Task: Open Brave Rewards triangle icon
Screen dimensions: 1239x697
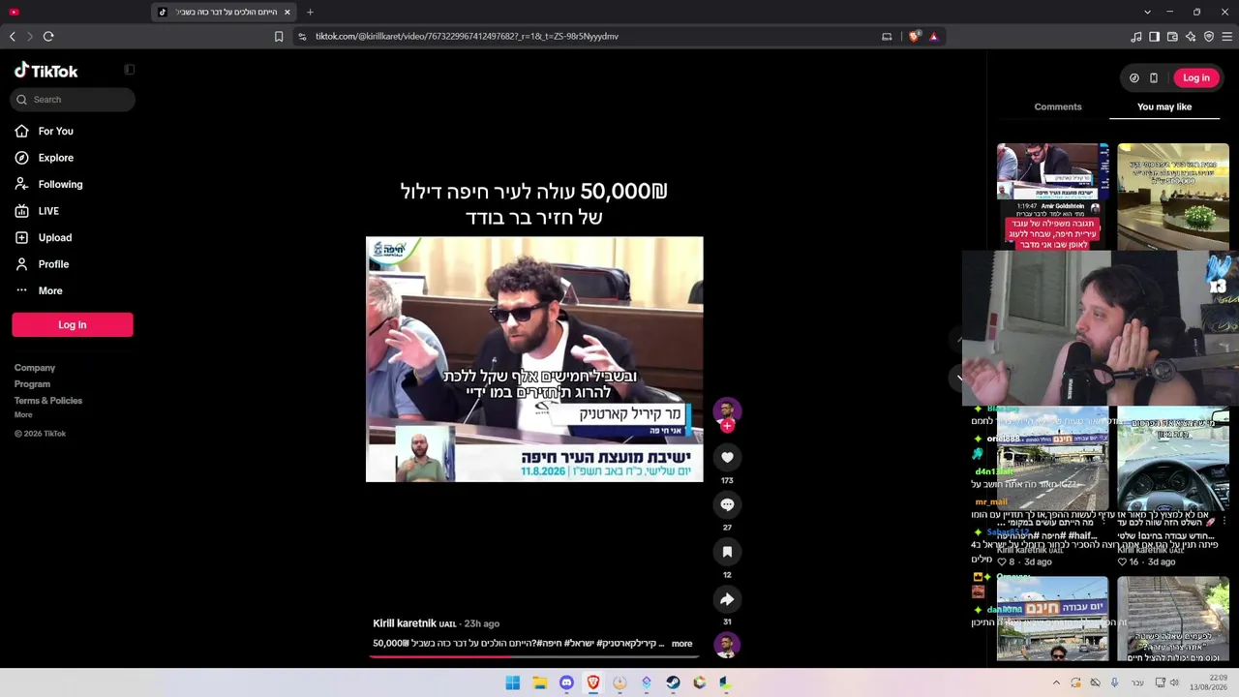Action: tap(933, 37)
